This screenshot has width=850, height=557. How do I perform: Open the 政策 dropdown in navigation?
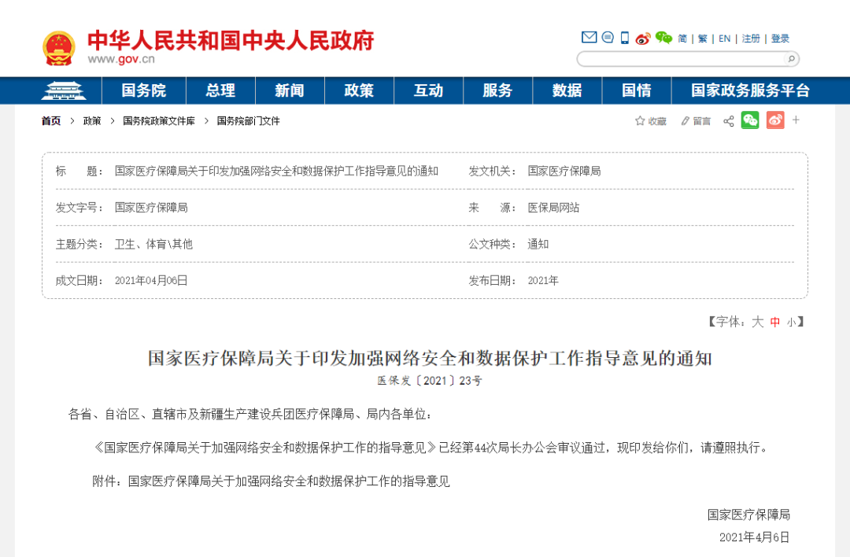[359, 90]
